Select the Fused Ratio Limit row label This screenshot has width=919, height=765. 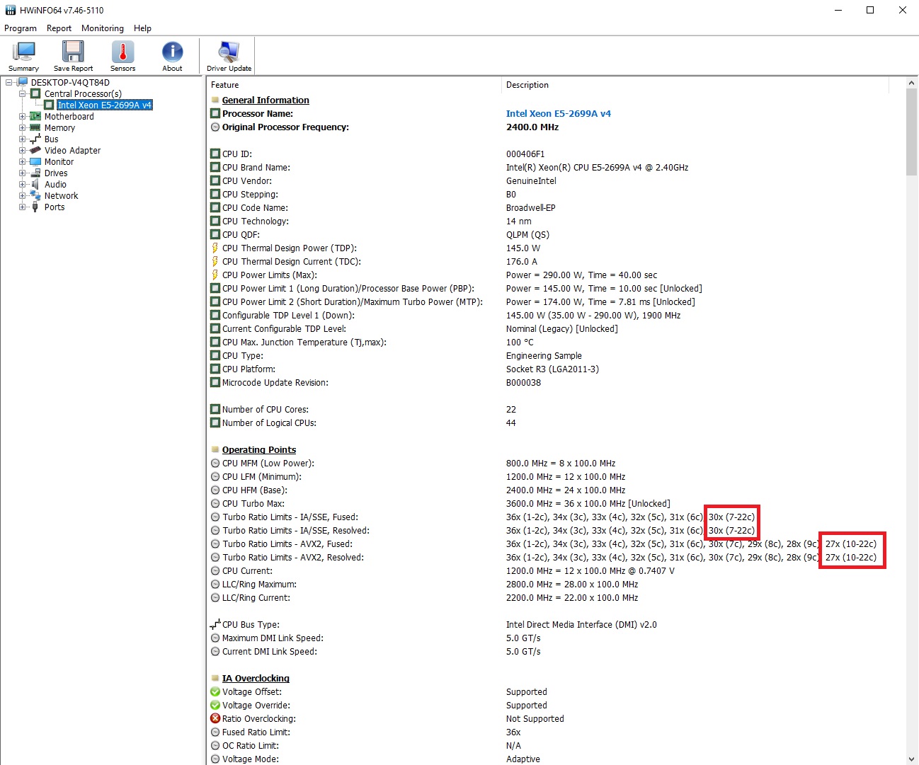pyautogui.click(x=256, y=732)
